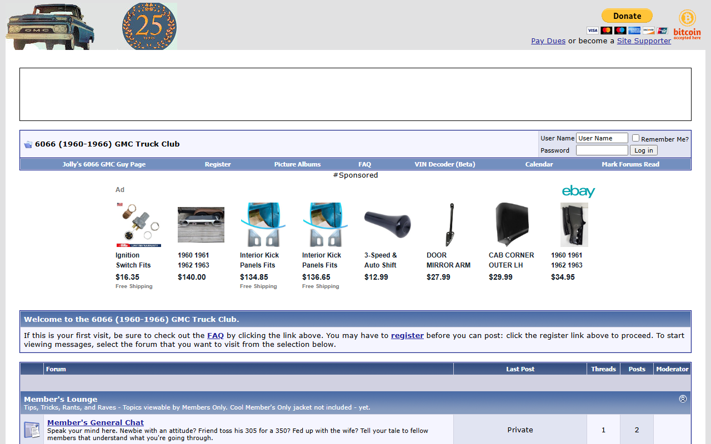The image size is (711, 444).
Task: Click the forum home folder icon
Action: [x=28, y=144]
